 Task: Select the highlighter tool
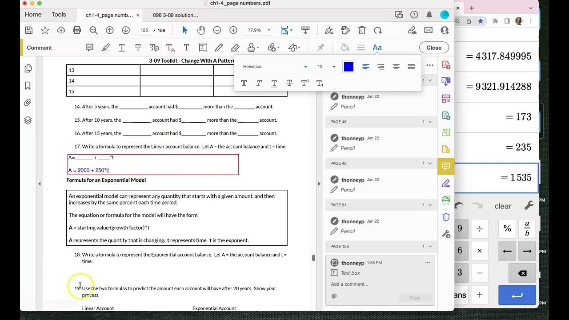pyautogui.click(x=105, y=48)
